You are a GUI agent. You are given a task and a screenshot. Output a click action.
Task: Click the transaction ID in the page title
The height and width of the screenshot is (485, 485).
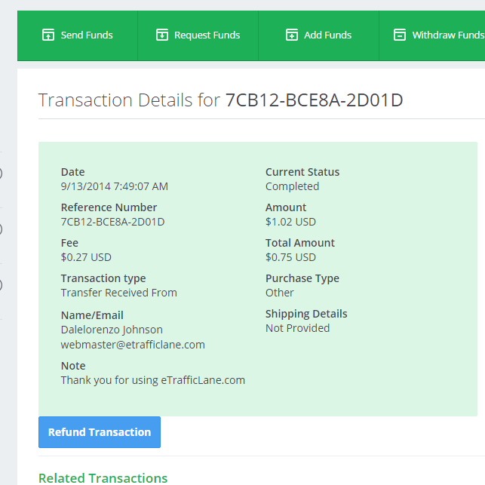click(315, 100)
